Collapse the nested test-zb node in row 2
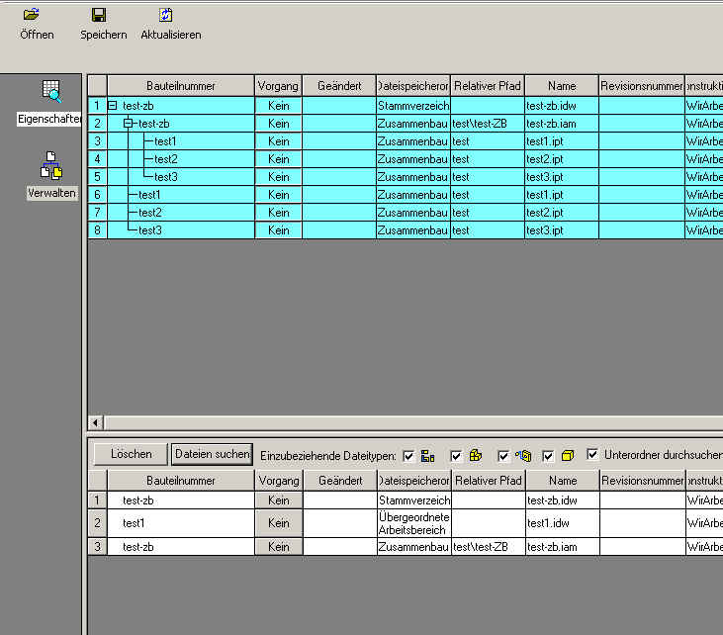The width and height of the screenshot is (723, 635). [129, 124]
